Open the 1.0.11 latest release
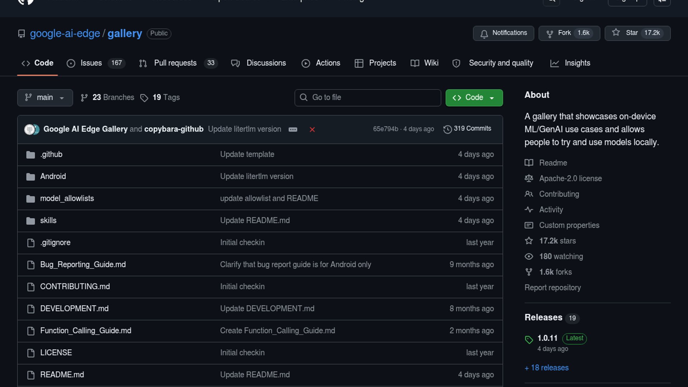Viewport: 688px width, 387px height. pos(547,338)
